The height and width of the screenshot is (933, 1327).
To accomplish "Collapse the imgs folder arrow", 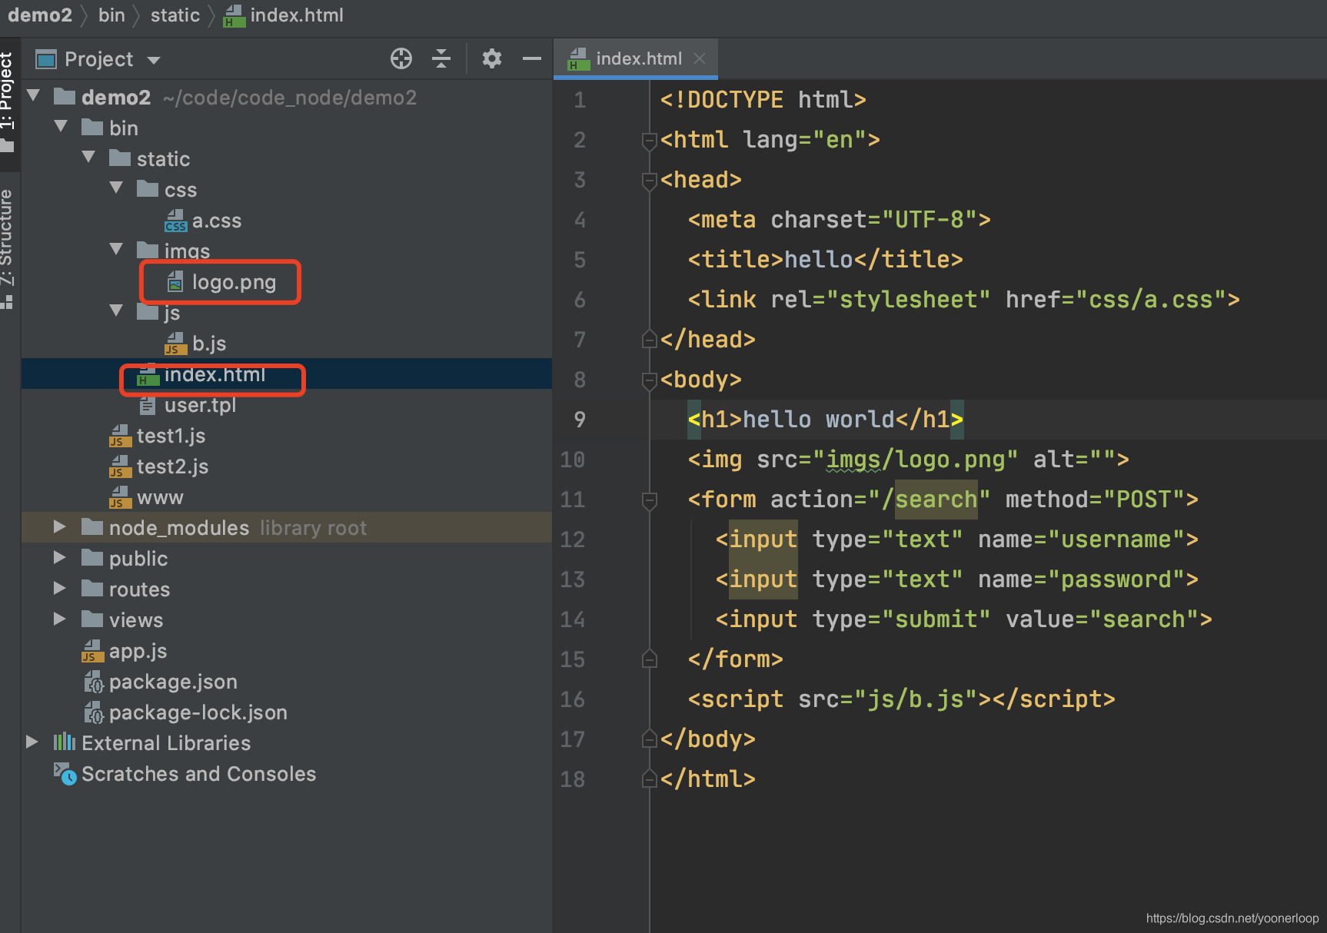I will coord(116,250).
